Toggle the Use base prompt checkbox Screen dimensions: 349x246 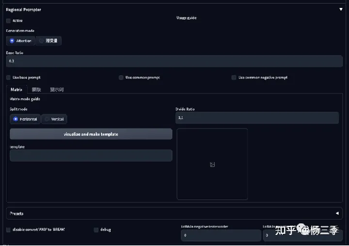click(9, 78)
